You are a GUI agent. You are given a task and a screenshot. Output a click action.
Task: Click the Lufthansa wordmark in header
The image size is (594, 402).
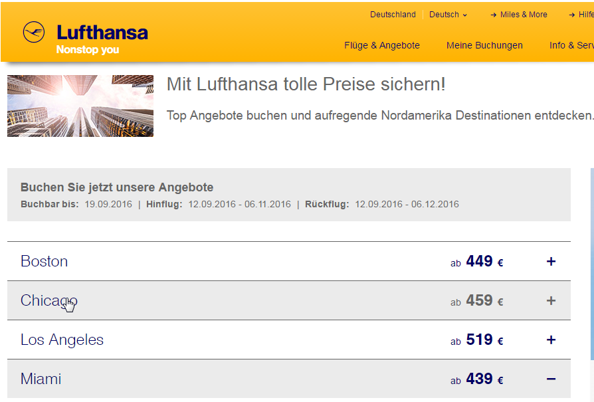(x=102, y=33)
